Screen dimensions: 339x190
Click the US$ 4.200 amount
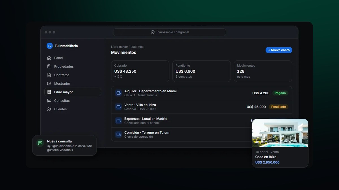[261, 93]
